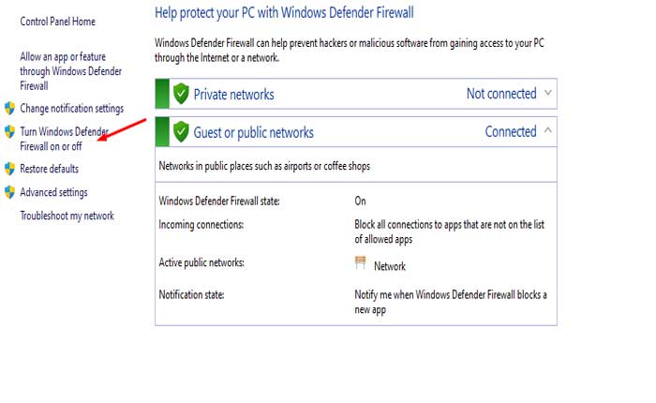Click shield icon beside Change notification settings
Screen dimensions: 656x403
(x=10, y=109)
